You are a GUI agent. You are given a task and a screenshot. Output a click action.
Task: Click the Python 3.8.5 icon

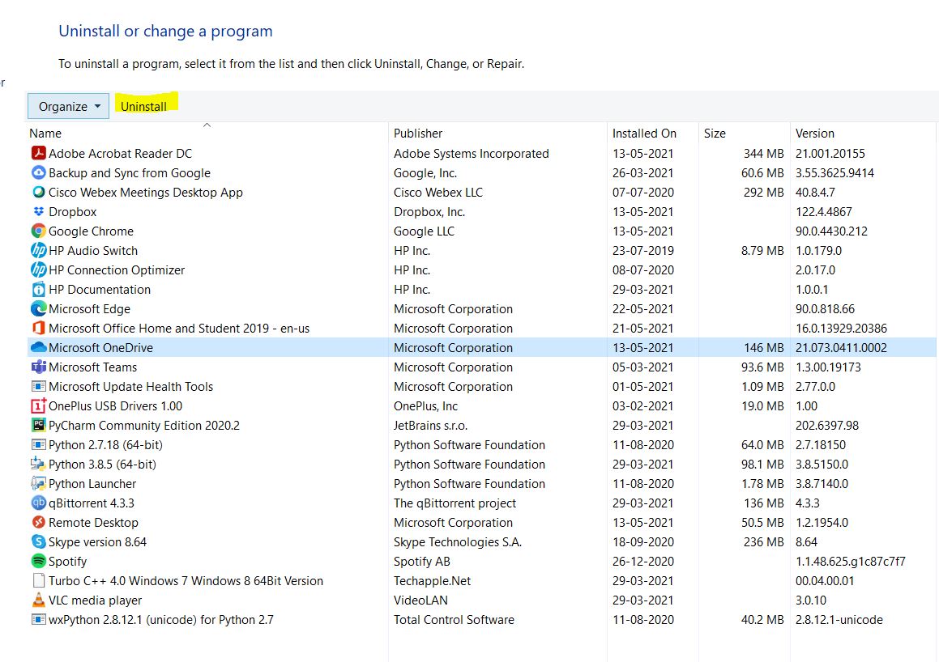click(38, 464)
